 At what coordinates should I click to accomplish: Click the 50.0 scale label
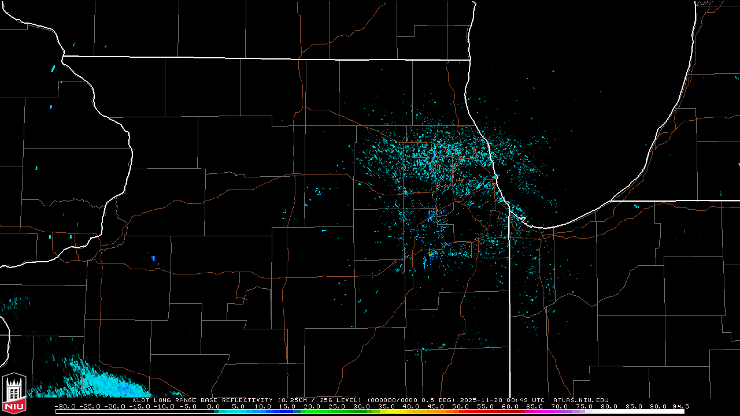point(461,406)
